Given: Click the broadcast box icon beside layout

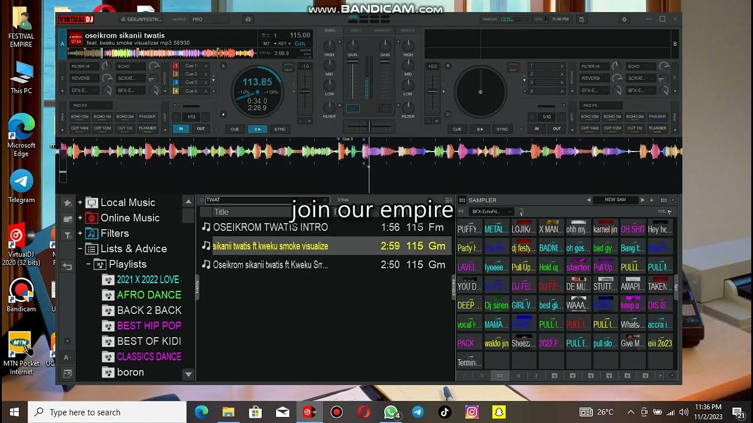Looking at the screenshot, I should pos(248,19).
